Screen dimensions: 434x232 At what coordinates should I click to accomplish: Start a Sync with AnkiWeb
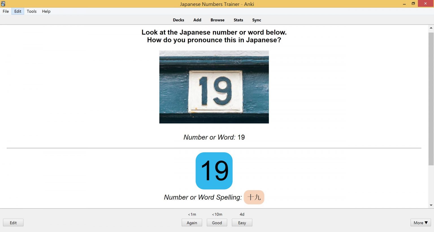click(x=256, y=20)
